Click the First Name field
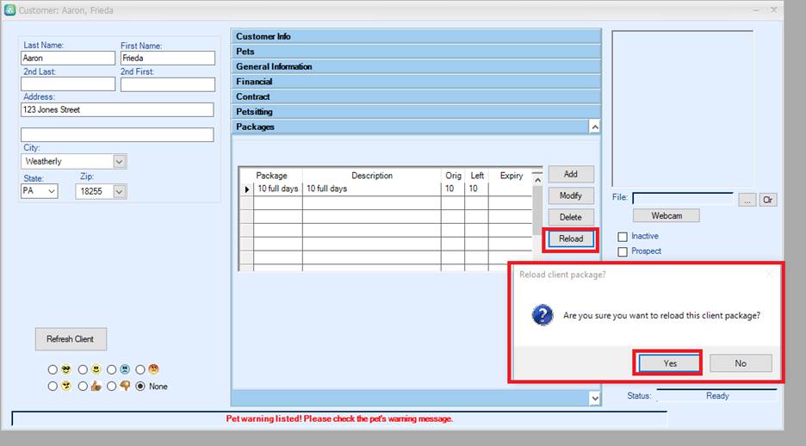 pyautogui.click(x=168, y=58)
